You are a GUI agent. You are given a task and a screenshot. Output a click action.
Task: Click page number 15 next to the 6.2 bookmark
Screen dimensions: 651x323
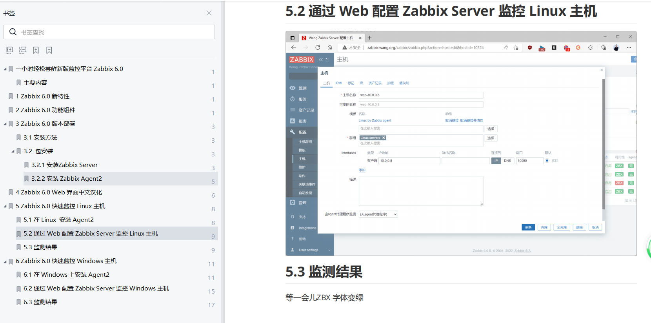pyautogui.click(x=211, y=292)
